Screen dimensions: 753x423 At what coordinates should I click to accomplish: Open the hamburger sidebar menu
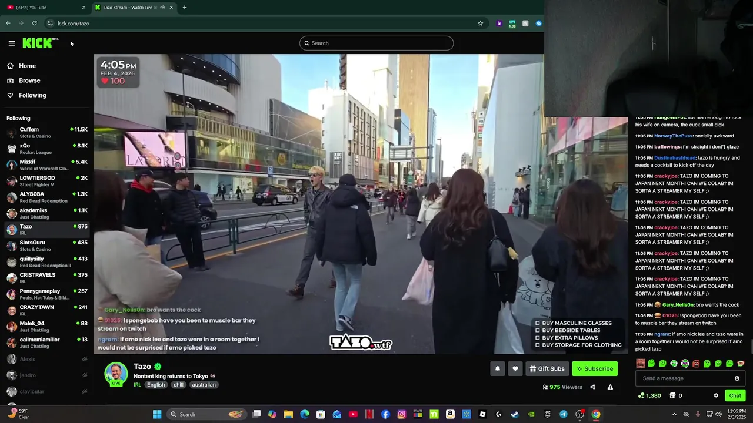(x=11, y=43)
